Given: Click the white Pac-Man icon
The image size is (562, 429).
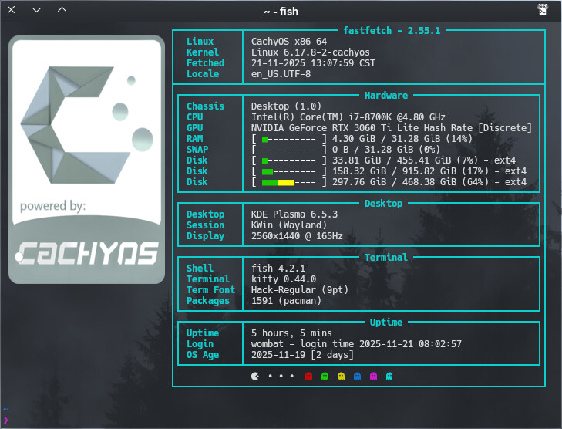Looking at the screenshot, I should [255, 377].
